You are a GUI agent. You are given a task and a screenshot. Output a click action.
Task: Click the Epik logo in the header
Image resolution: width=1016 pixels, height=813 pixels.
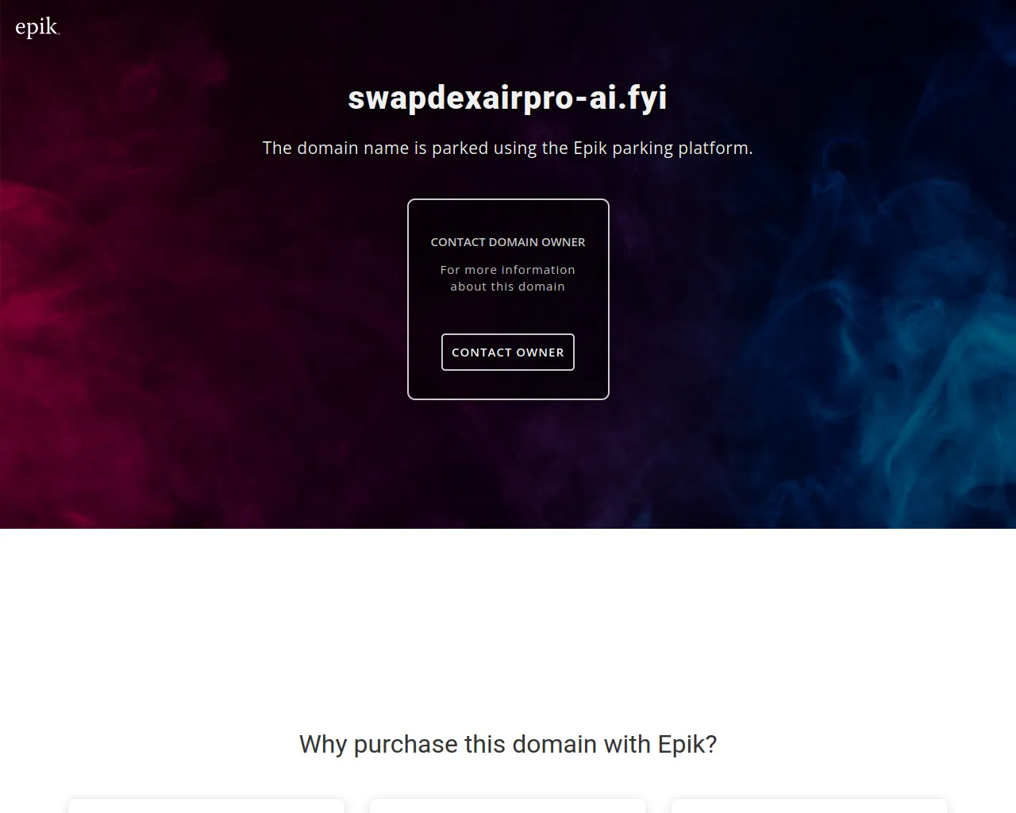tap(37, 28)
